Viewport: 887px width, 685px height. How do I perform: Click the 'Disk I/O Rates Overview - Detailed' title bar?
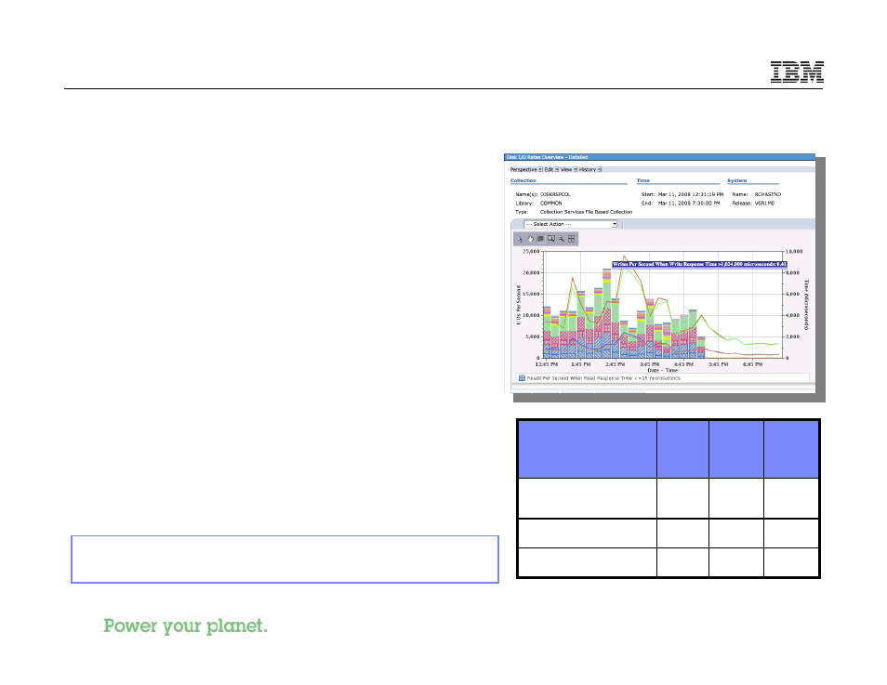[659, 157]
